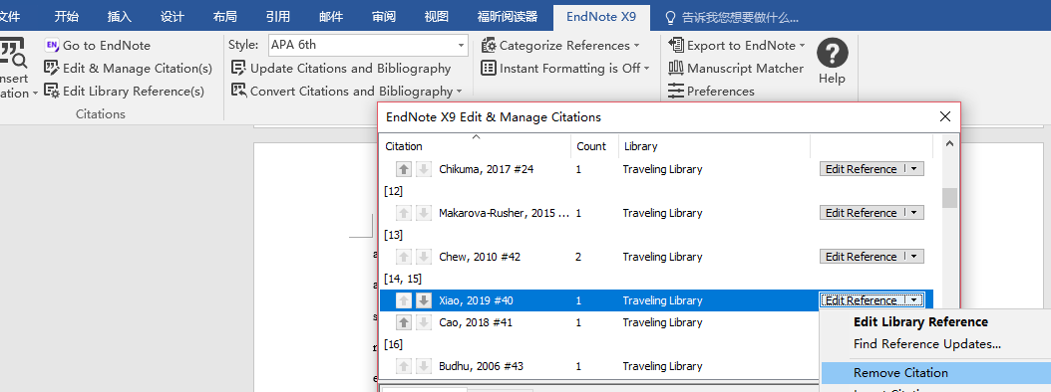Open EndNote Preferences
Viewport: 1051px width, 392px height.
[x=711, y=91]
